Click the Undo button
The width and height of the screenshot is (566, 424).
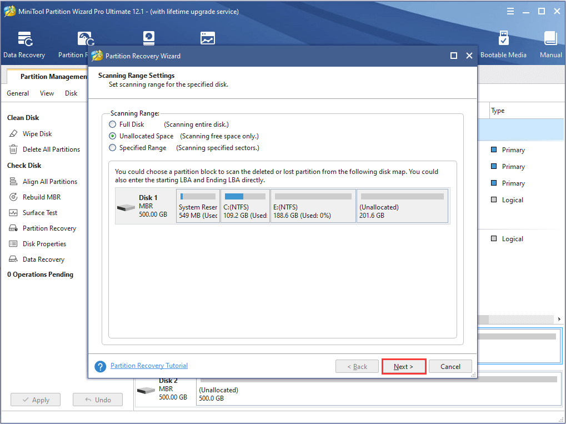pos(98,400)
